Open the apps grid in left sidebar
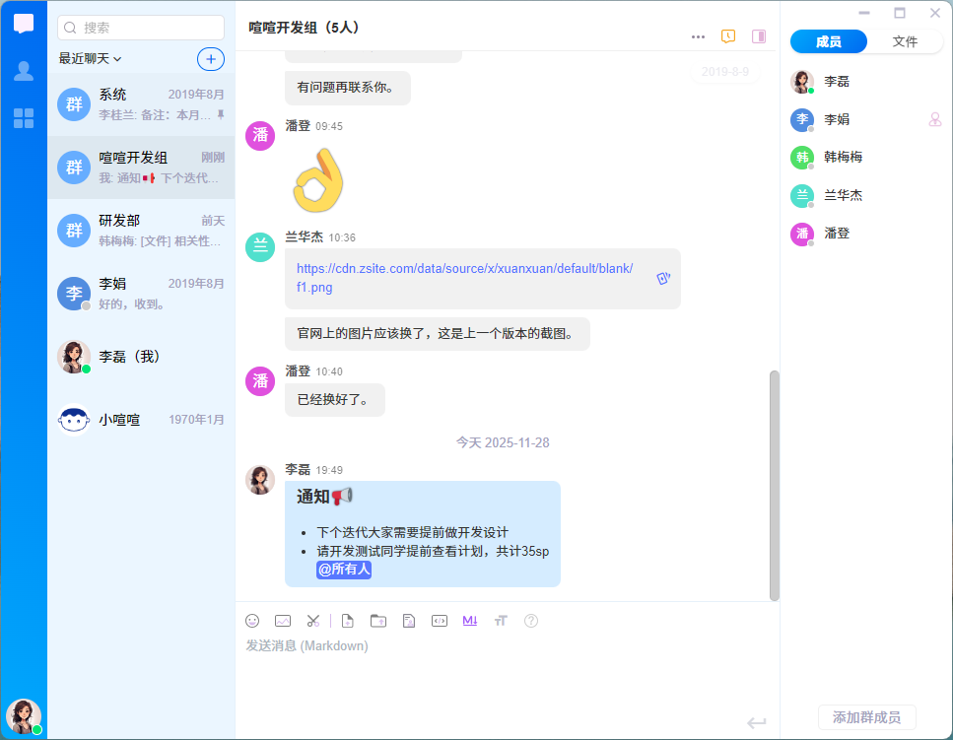The width and height of the screenshot is (953, 740). pos(22,117)
